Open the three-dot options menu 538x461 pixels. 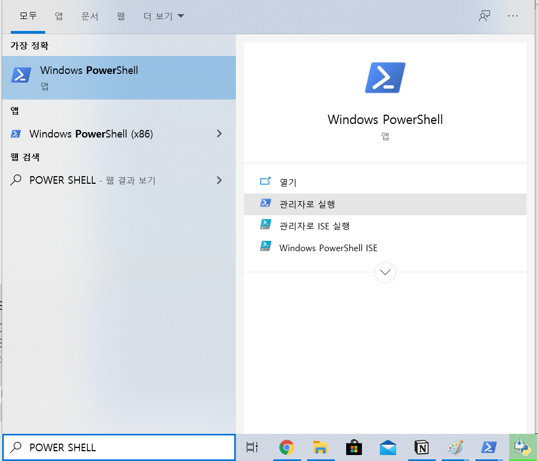(513, 16)
